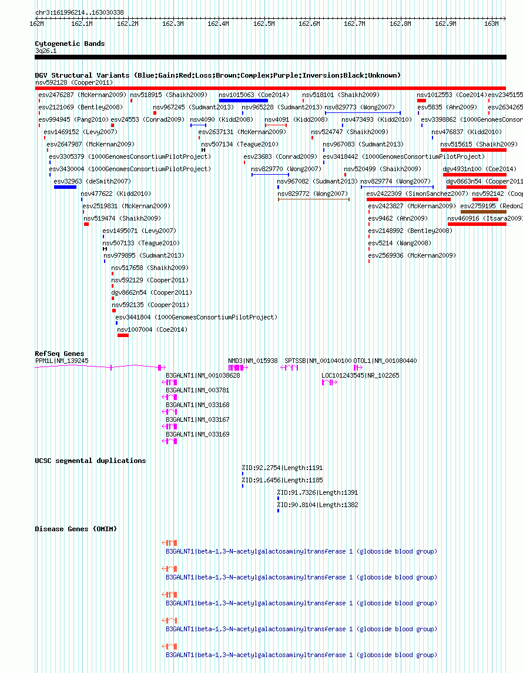Click LOC101243545|NR_102265 gene label

coord(361,375)
